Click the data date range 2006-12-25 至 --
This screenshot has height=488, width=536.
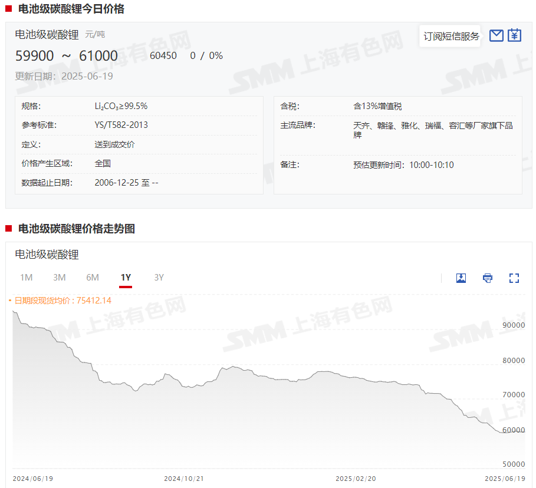[x=126, y=183]
